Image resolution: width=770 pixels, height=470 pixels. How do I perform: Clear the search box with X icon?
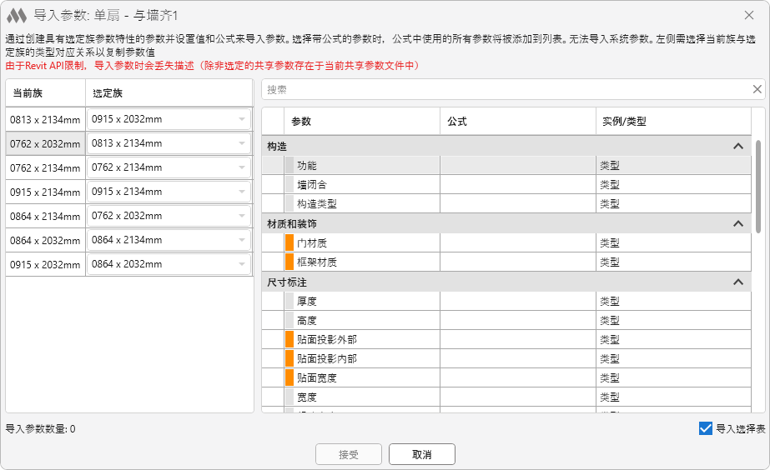[x=757, y=89]
